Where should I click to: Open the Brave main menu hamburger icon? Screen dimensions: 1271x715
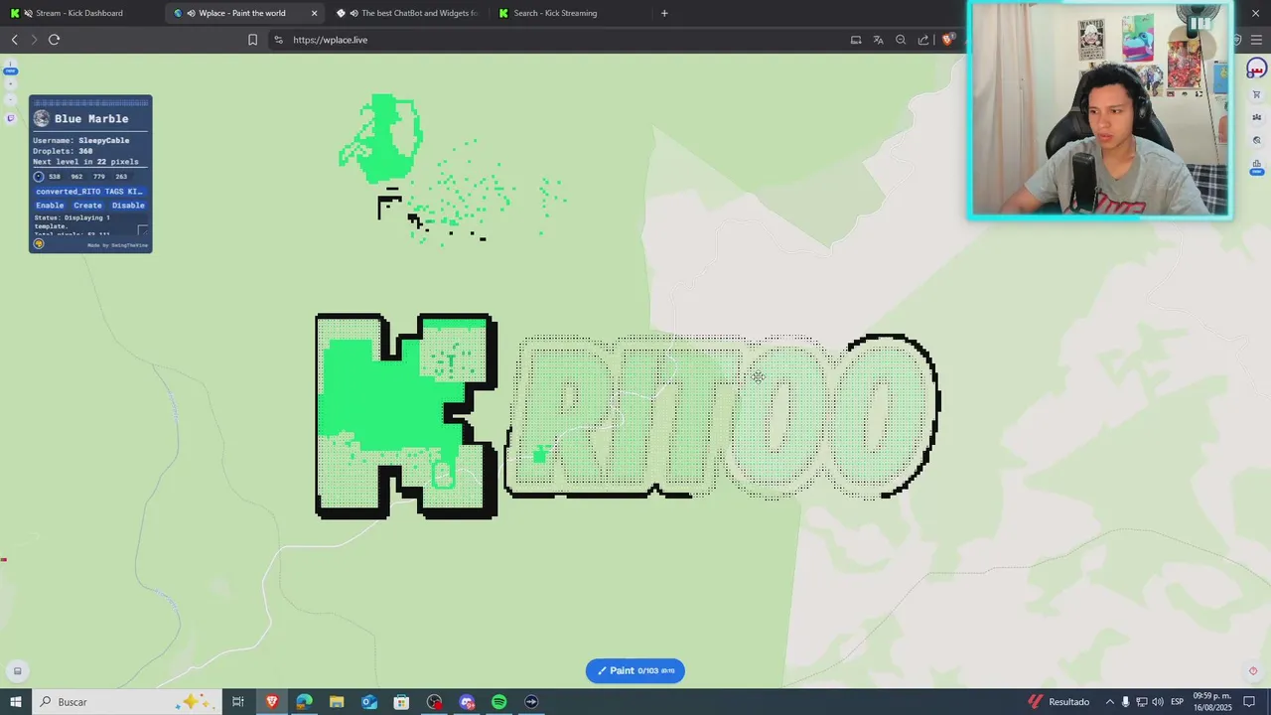pyautogui.click(x=1257, y=40)
